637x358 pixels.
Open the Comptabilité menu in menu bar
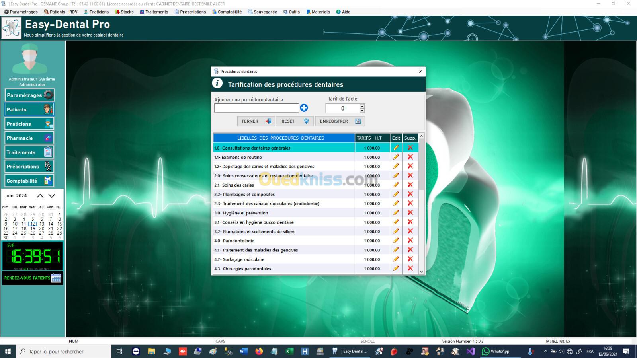pos(227,12)
